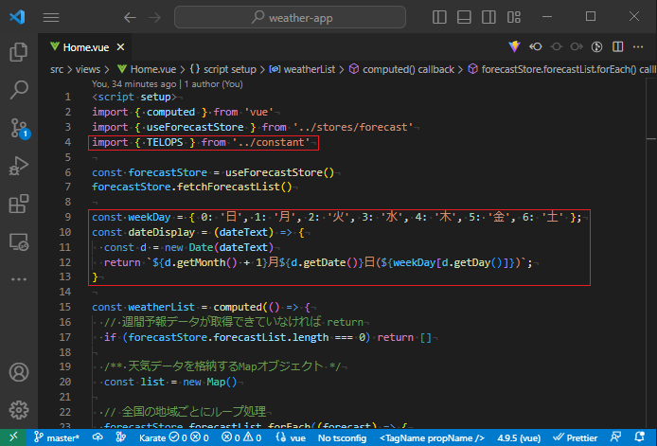Expand the script setup breadcrumb
Screen dimensions: 657x446
222,69
